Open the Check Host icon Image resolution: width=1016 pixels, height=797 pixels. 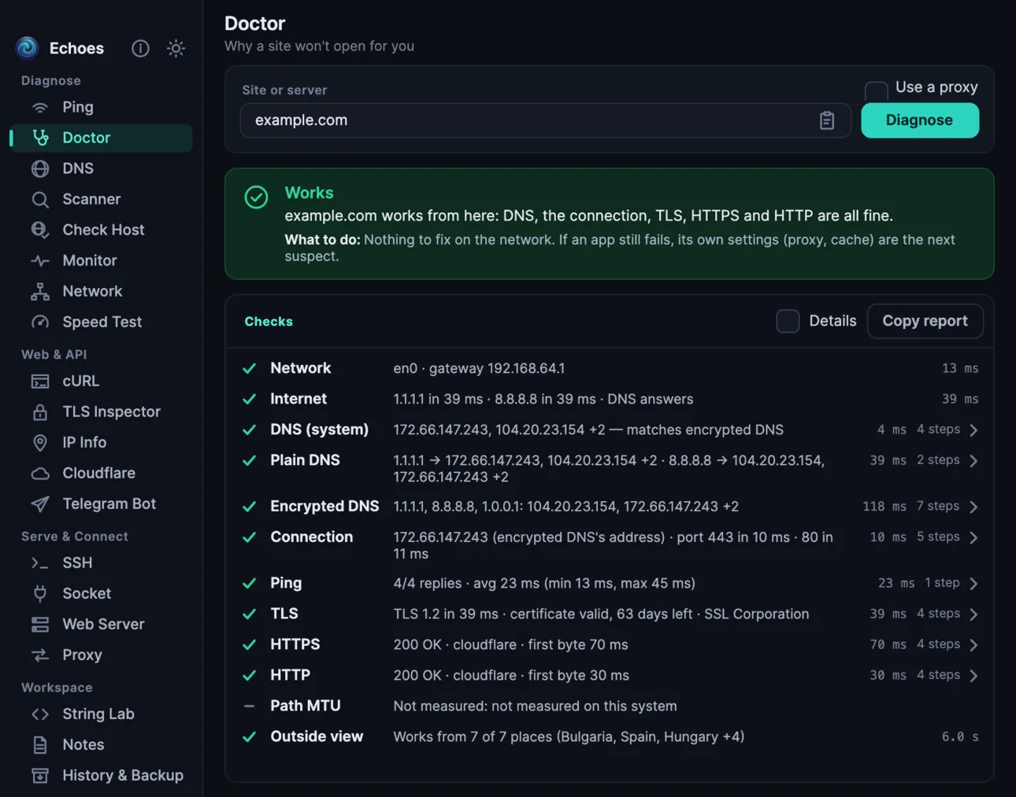coord(40,230)
